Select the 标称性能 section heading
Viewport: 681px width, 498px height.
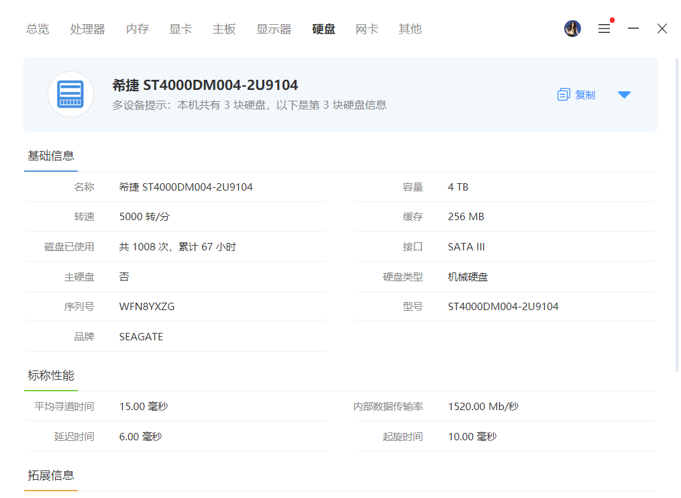tap(51, 375)
